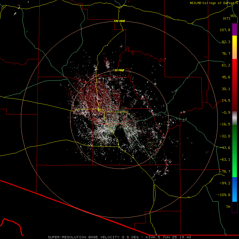Click the 45.6 legend value

(x=226, y=77)
